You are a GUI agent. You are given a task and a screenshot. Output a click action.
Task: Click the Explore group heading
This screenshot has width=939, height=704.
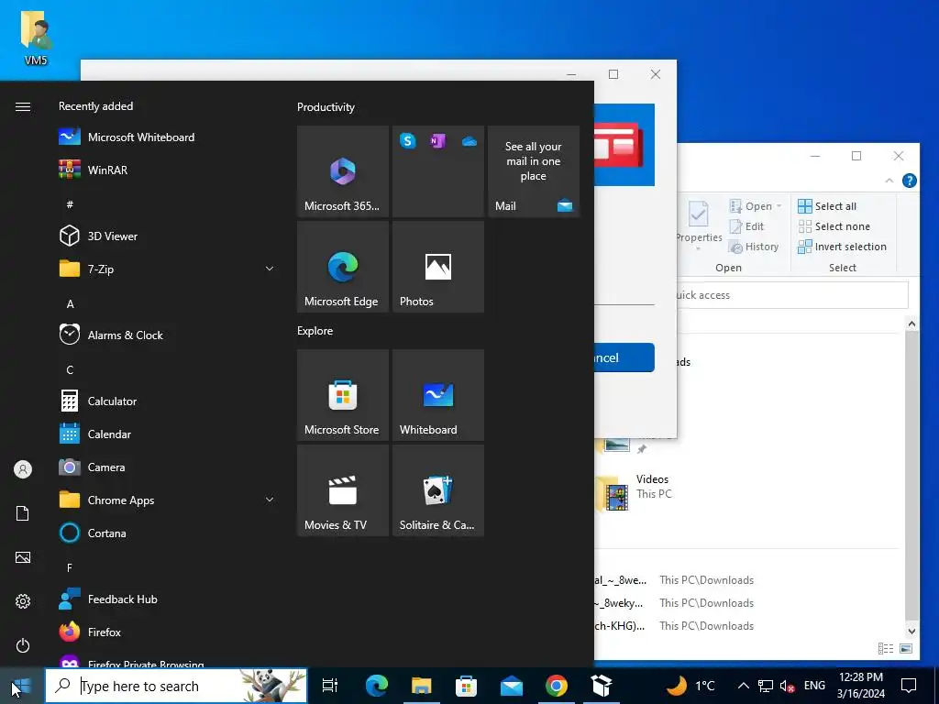[315, 330]
